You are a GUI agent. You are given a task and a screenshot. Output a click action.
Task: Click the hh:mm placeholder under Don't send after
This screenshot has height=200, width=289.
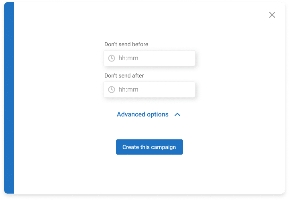pyautogui.click(x=128, y=90)
